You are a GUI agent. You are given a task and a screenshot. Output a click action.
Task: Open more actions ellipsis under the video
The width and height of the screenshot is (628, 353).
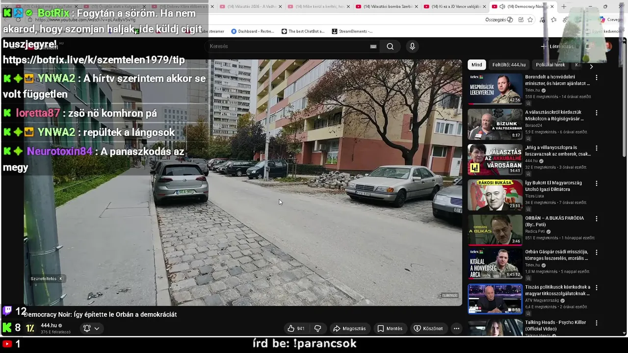coord(456,328)
